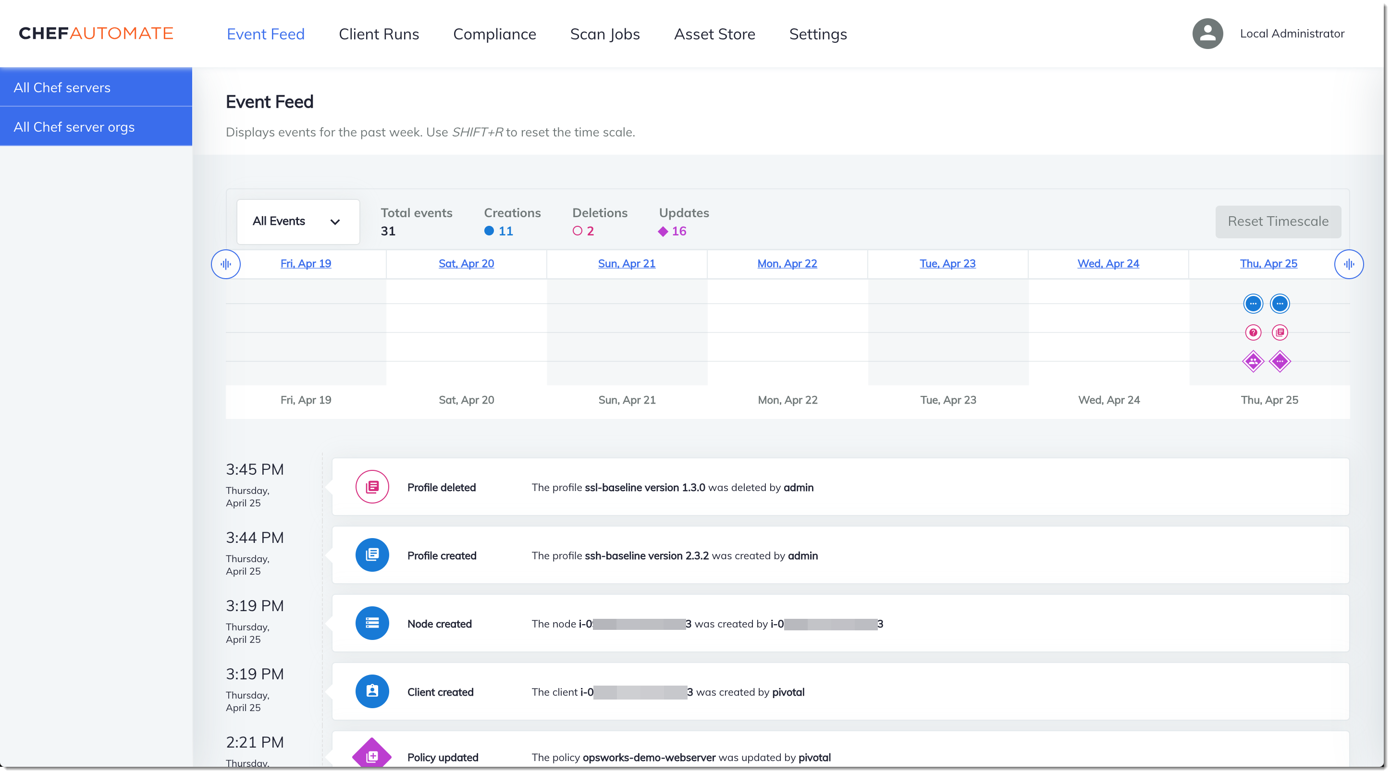
Task: Open the All Events filter dropdown
Action: (298, 221)
